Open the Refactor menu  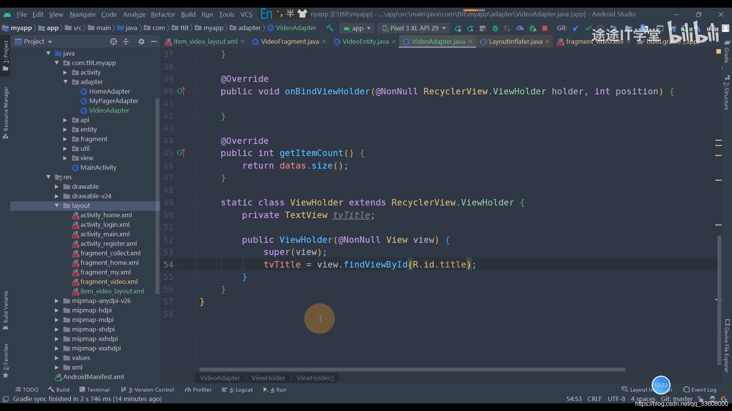[163, 14]
